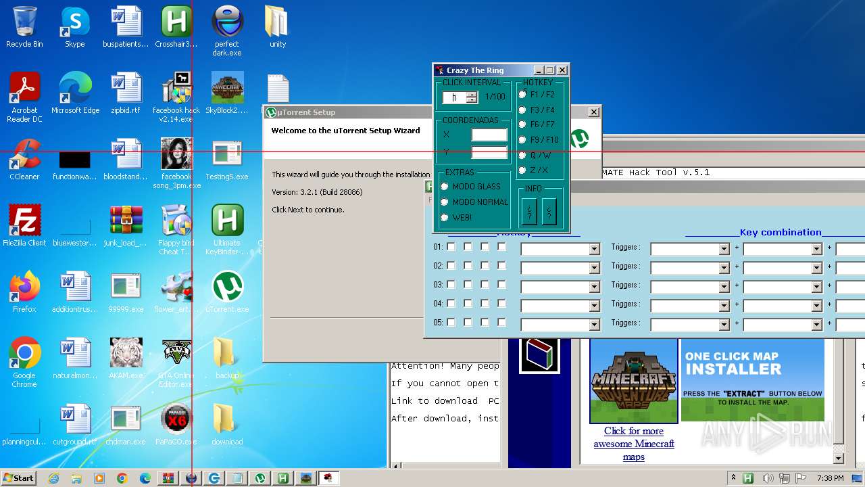Open GTA Online Editor icon

tap(176, 363)
